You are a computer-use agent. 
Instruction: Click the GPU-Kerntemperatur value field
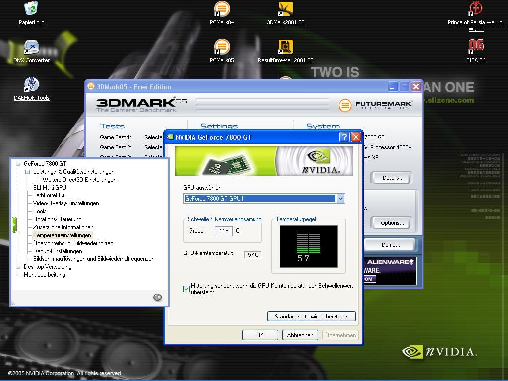point(253,254)
